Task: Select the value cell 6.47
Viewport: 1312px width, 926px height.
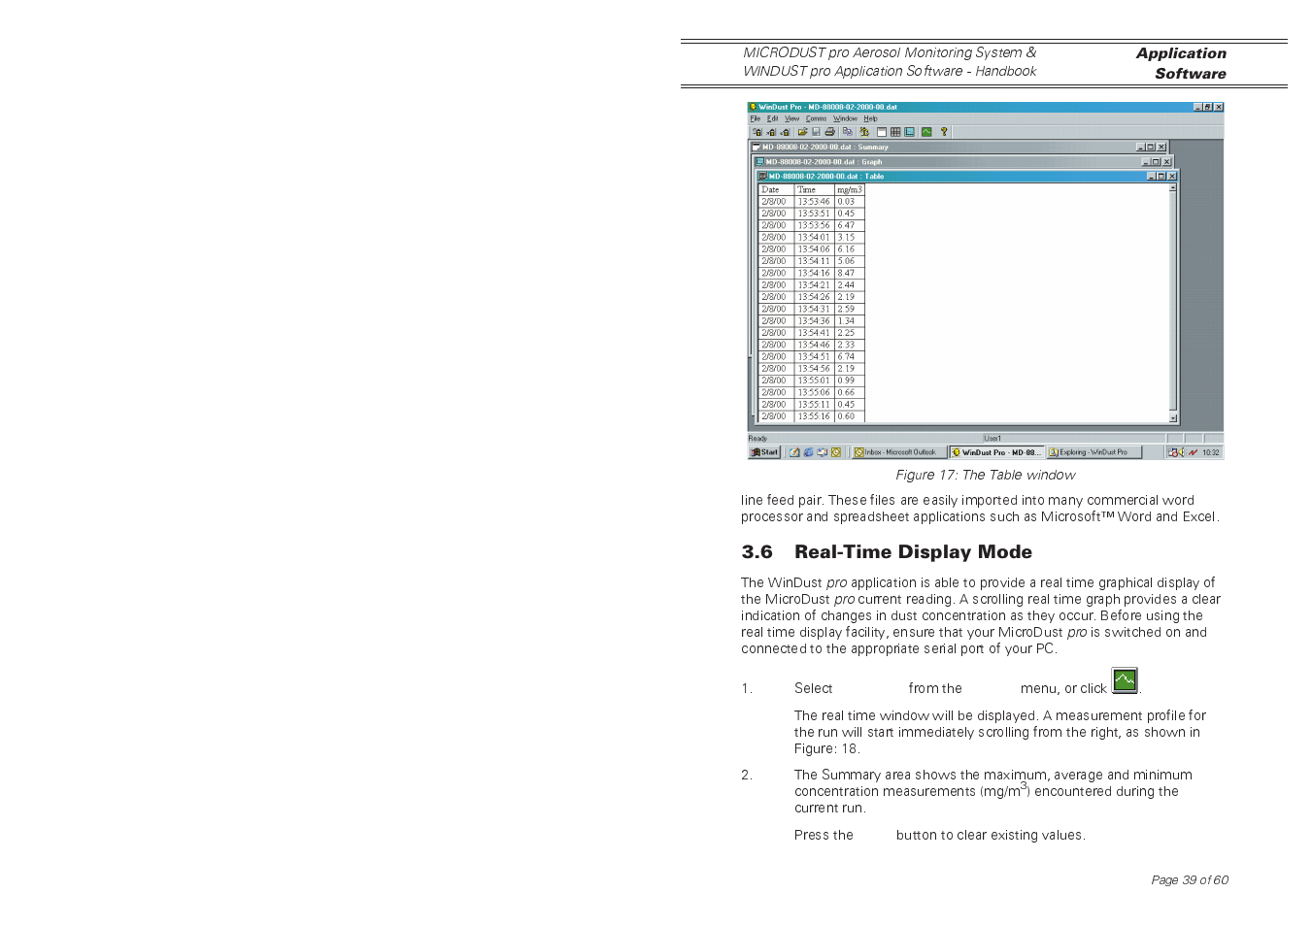Action: pos(850,225)
